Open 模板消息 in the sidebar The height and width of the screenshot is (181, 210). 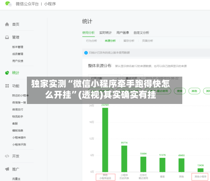[18, 130]
